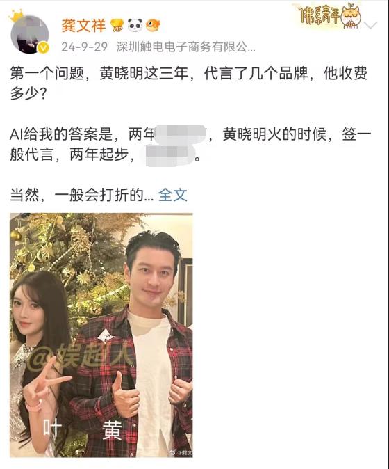
Task: Open the attached photo thumbnail
Action: (101, 335)
